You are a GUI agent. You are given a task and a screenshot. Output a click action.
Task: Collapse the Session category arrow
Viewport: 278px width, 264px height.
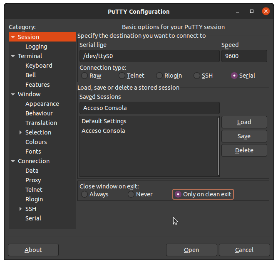click(x=13, y=37)
